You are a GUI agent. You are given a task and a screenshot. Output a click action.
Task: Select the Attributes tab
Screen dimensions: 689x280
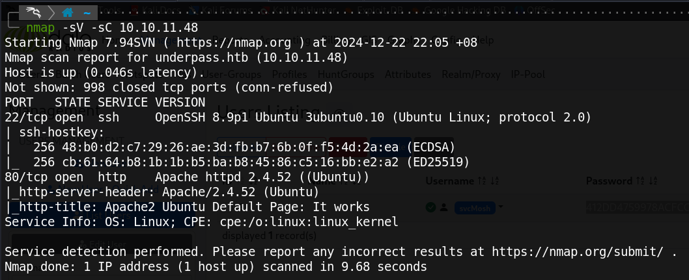coord(408,75)
